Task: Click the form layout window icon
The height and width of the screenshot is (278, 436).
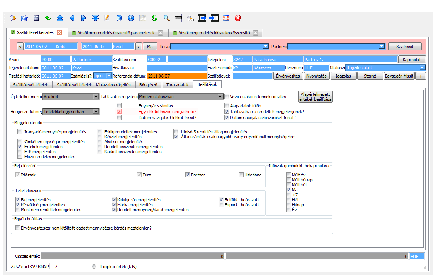Action: [x=143, y=18]
